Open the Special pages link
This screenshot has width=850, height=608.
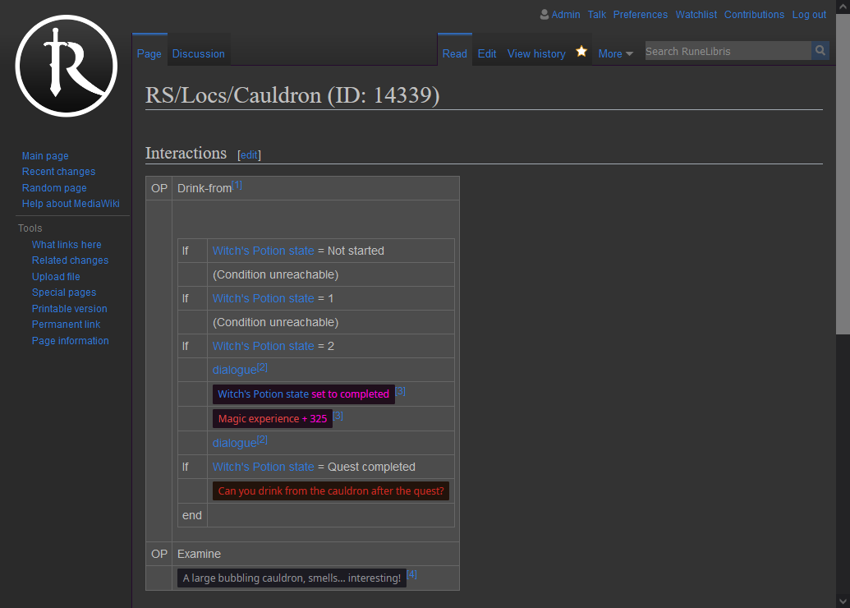click(64, 292)
